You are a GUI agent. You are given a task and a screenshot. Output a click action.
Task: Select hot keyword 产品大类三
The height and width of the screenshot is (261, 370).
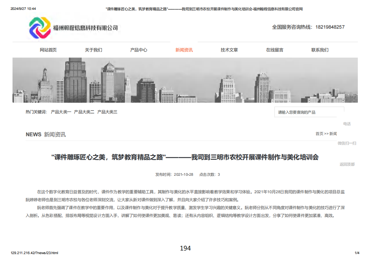click(x=107, y=112)
